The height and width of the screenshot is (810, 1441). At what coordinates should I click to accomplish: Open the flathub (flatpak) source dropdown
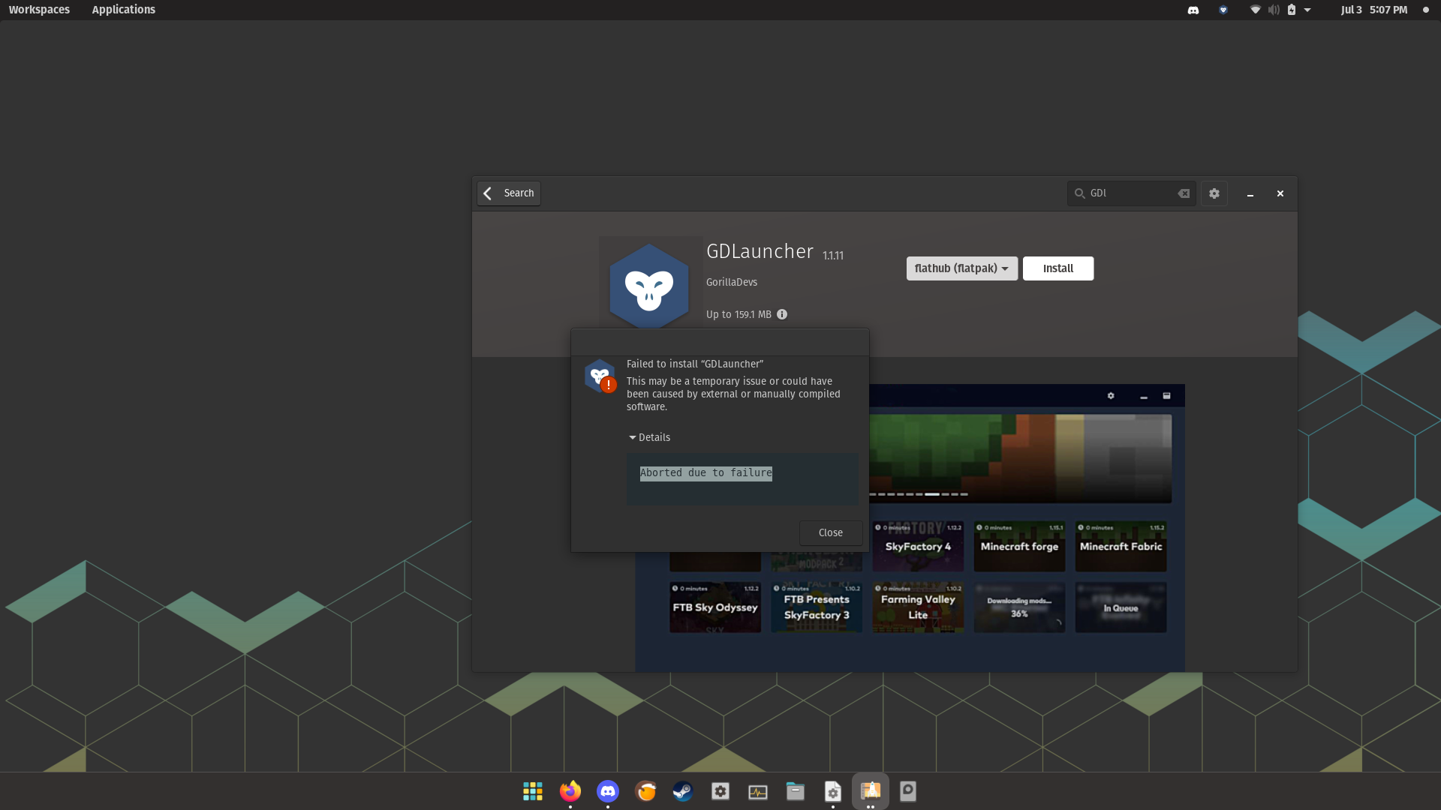961,268
